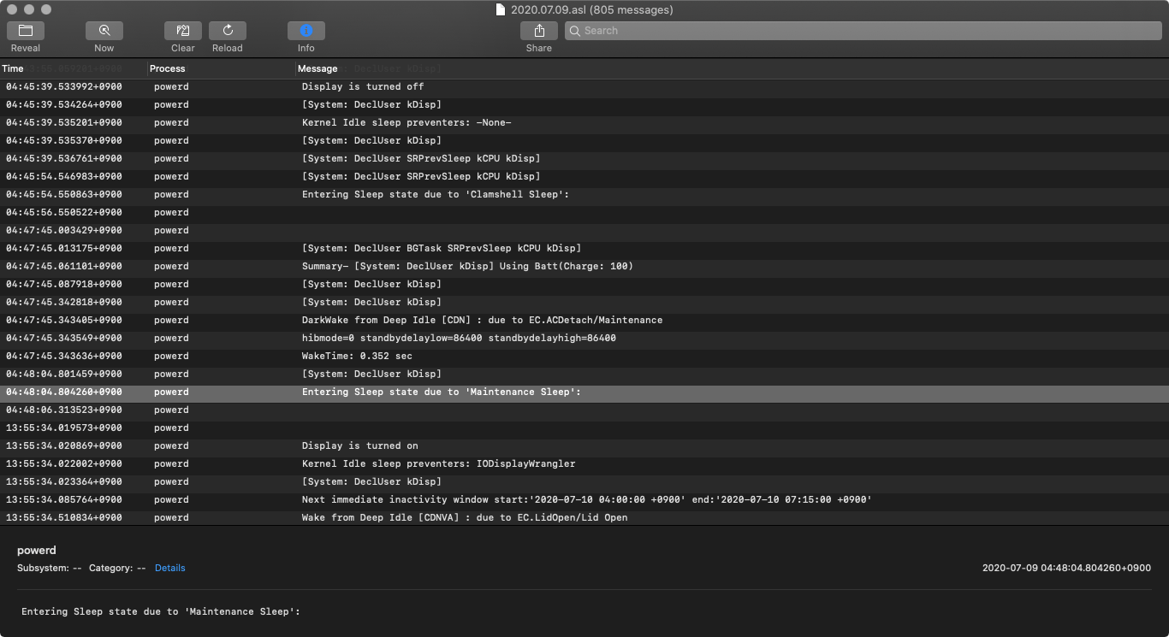The image size is (1169, 637).
Task: Select the DarkWake from Deep Idle entry
Action: tap(482, 320)
